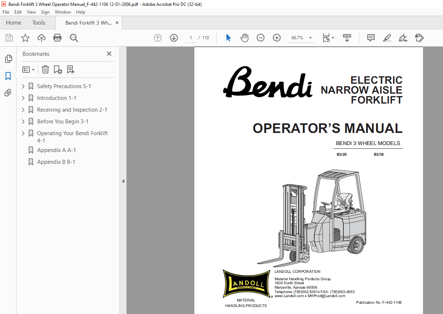Open the View menu
Image resolution: width=443 pixels, height=314 pixels.
click(31, 12)
